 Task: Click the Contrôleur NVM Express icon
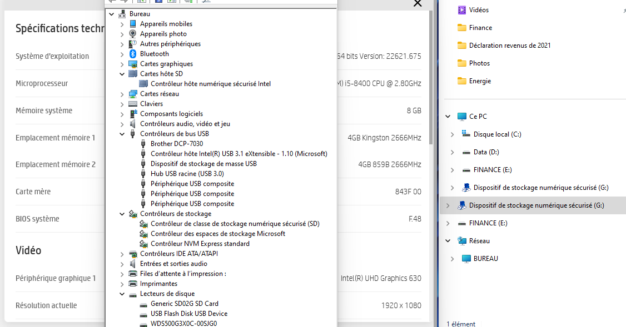point(144,244)
